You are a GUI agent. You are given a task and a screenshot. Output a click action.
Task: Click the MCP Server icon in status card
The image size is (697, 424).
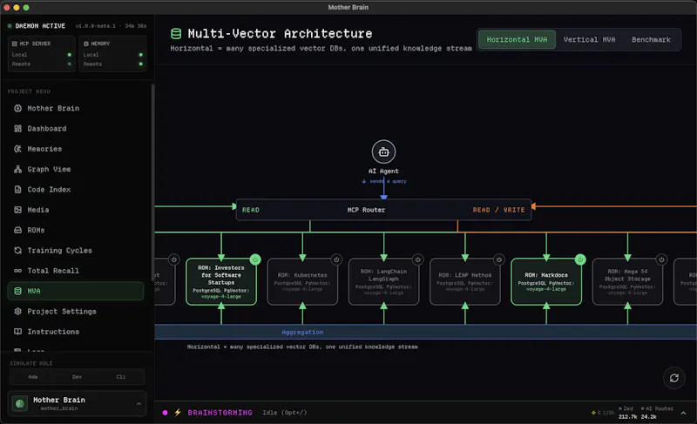pyautogui.click(x=15, y=44)
